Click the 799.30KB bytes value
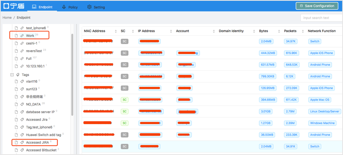Screen dimensions: 343x155 [x=268, y=76]
